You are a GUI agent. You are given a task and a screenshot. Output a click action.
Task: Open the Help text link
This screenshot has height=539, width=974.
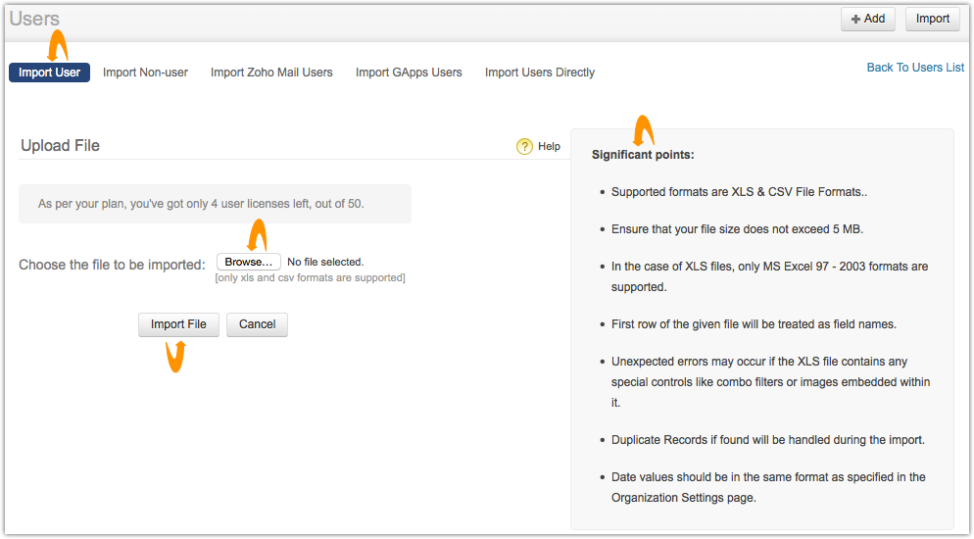point(549,146)
